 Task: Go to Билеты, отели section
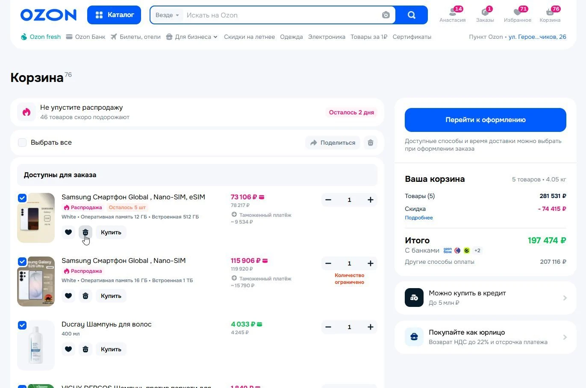(135, 37)
